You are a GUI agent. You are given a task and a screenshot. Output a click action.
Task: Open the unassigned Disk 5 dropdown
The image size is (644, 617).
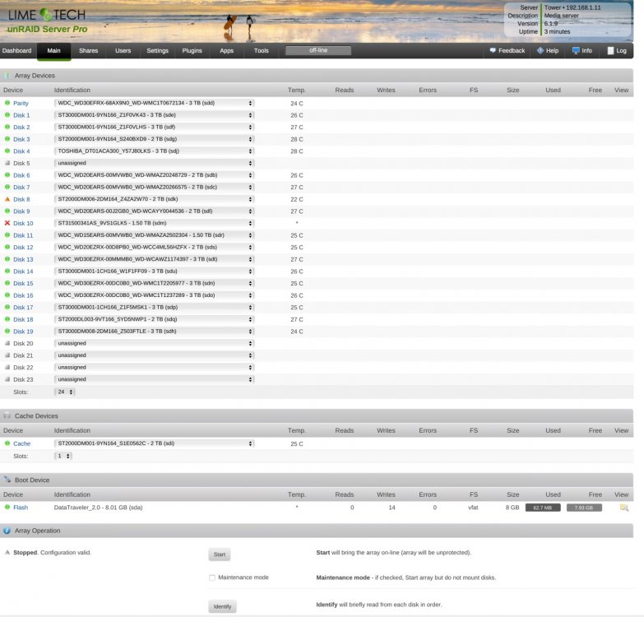(x=155, y=163)
